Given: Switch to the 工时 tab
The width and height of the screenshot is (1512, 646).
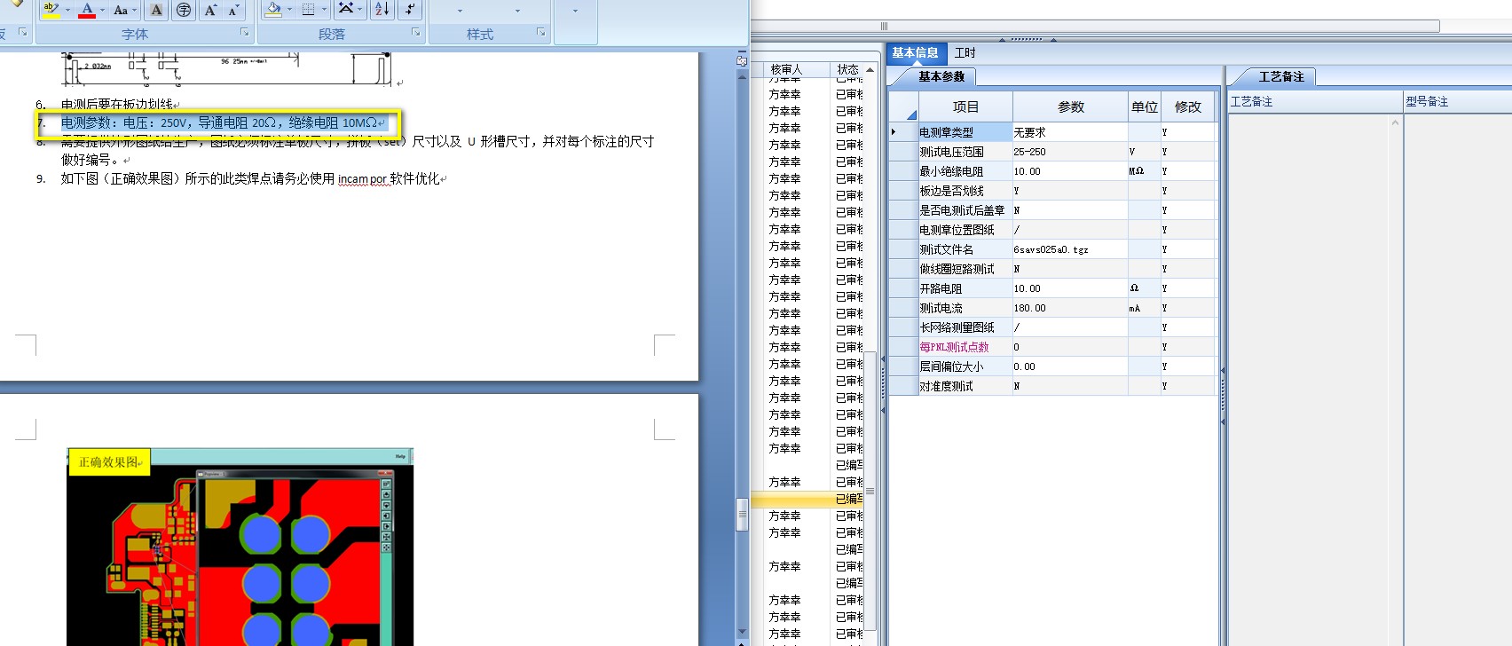Looking at the screenshot, I should pyautogui.click(x=965, y=52).
